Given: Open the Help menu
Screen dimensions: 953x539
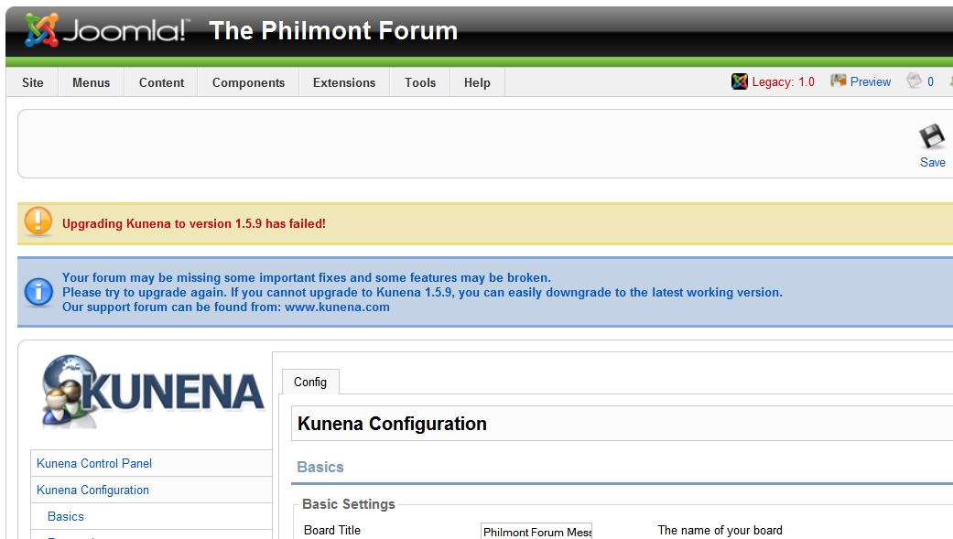Looking at the screenshot, I should pyautogui.click(x=477, y=82).
